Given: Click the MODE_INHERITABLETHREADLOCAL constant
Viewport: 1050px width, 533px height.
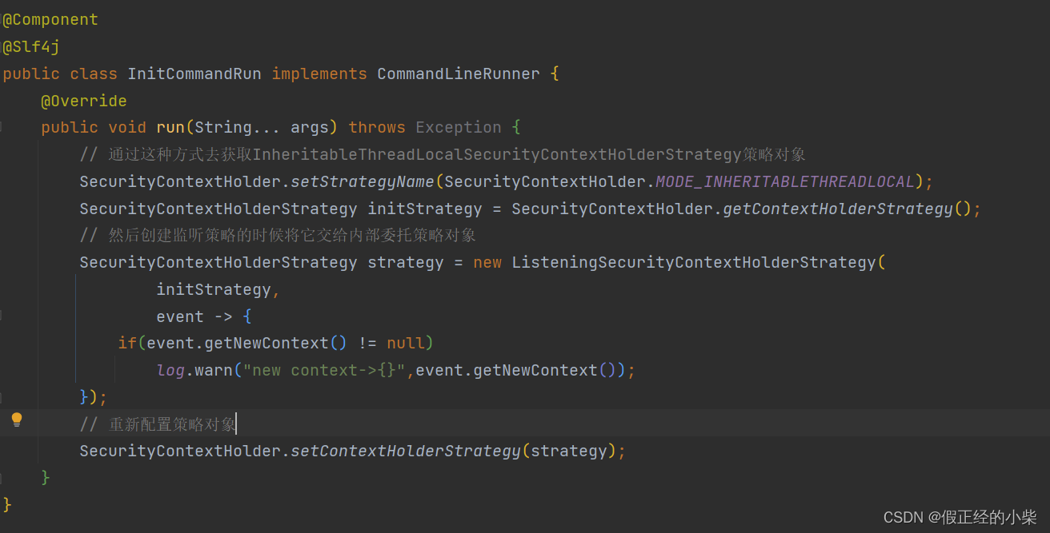Looking at the screenshot, I should coord(784,181).
